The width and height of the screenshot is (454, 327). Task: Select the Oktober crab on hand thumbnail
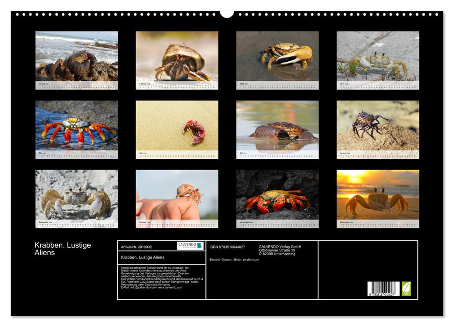[x=177, y=195]
